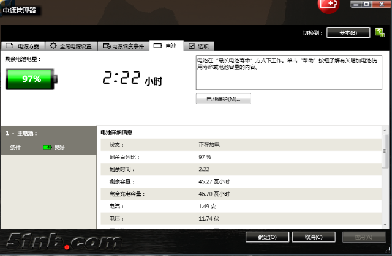
Task: Click the small green battery condition icon
Action: tap(47, 147)
